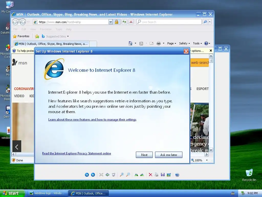Switch to windows logo taskbar window
Viewport: 262px width, 197px height.
(x=47, y=193)
